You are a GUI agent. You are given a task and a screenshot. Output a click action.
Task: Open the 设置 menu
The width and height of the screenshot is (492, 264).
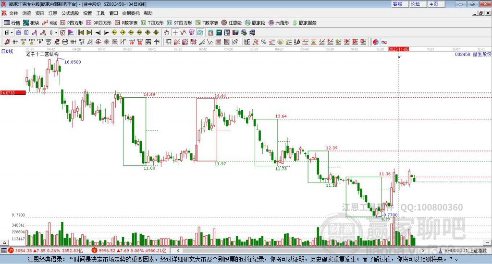[87, 13]
